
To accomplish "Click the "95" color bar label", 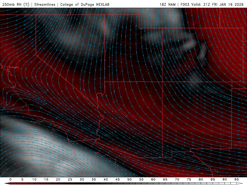I will (x=237, y=179).
